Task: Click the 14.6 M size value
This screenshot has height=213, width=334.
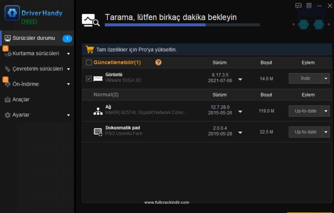Action: point(266,79)
